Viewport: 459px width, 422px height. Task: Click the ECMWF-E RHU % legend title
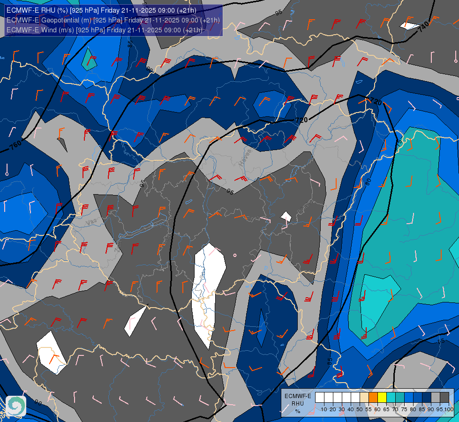coord(298,404)
